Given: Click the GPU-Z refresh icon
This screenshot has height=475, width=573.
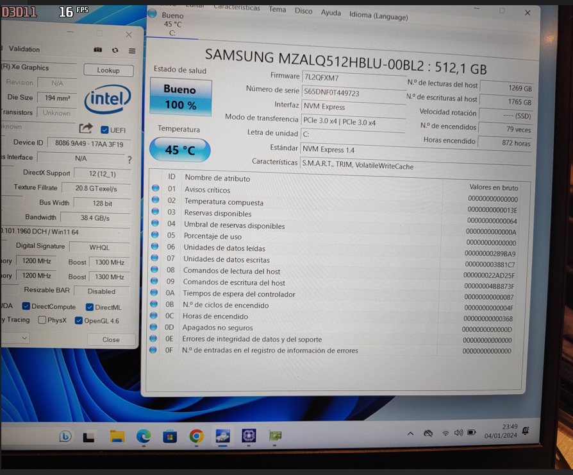Looking at the screenshot, I should 115,51.
